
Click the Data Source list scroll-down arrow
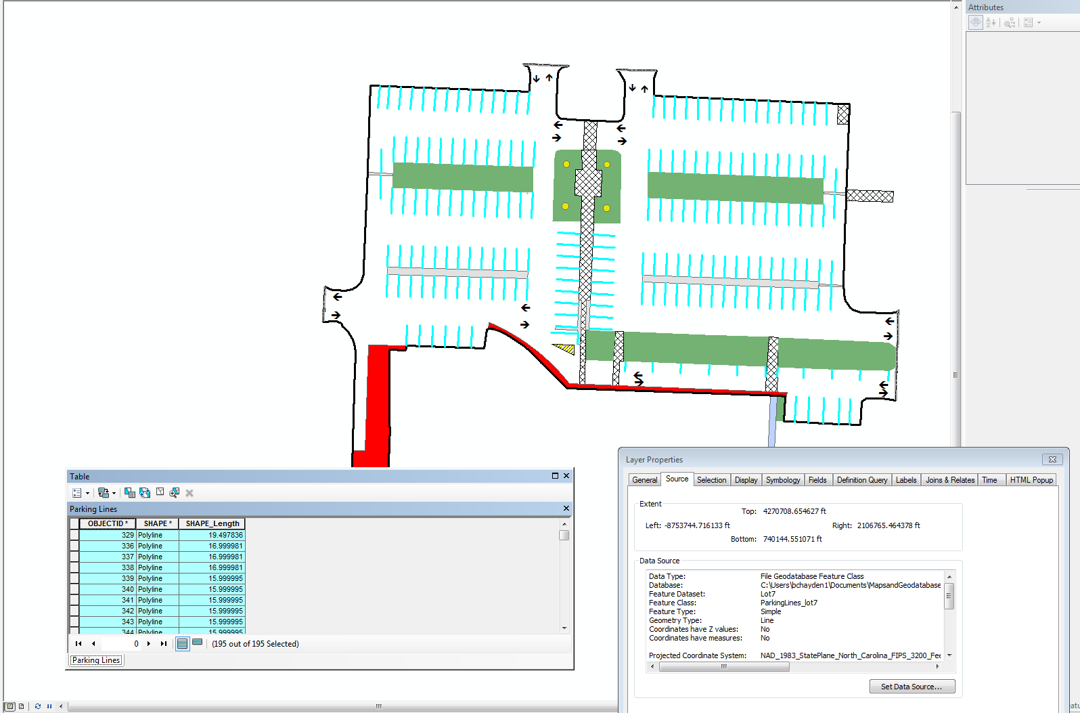pyautogui.click(x=949, y=655)
